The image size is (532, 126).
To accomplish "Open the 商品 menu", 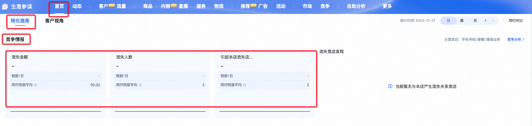I will [148, 6].
